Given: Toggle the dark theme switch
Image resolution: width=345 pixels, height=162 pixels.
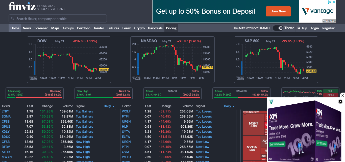Looking at the screenshot, I should (x=278, y=28).
